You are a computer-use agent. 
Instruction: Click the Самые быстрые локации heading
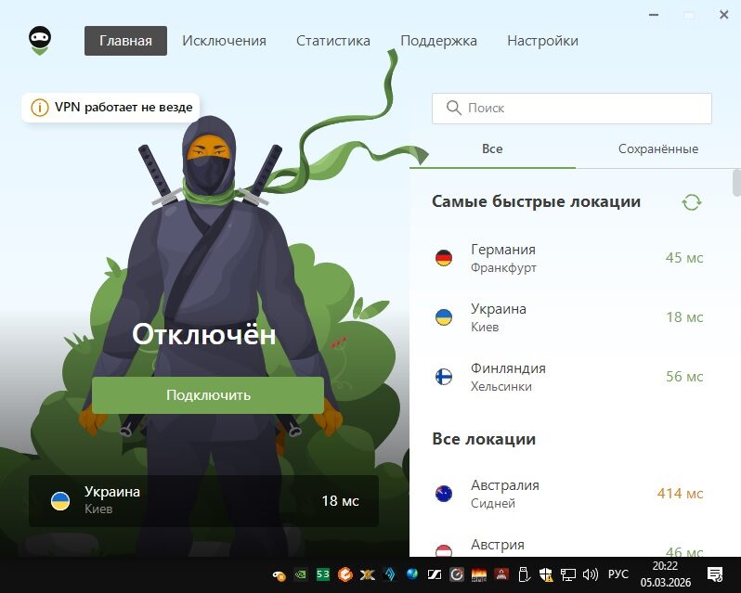click(x=537, y=201)
